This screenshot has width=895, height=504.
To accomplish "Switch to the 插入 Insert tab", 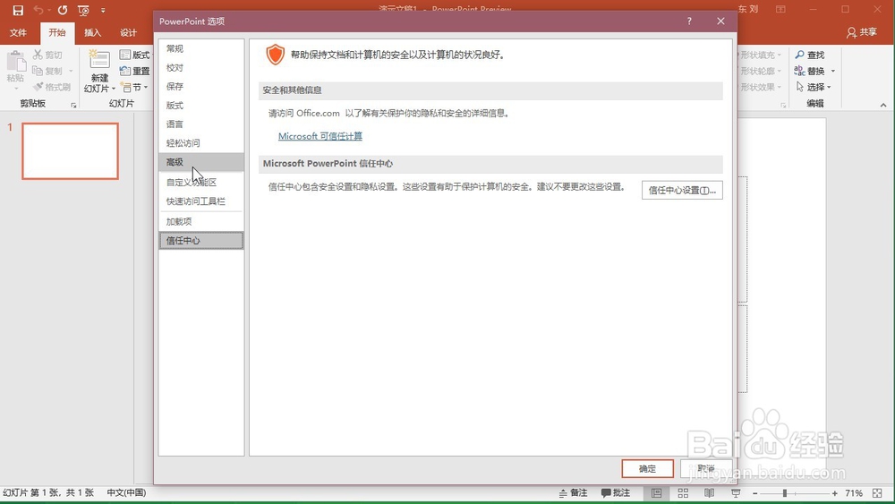I will pos(92,32).
